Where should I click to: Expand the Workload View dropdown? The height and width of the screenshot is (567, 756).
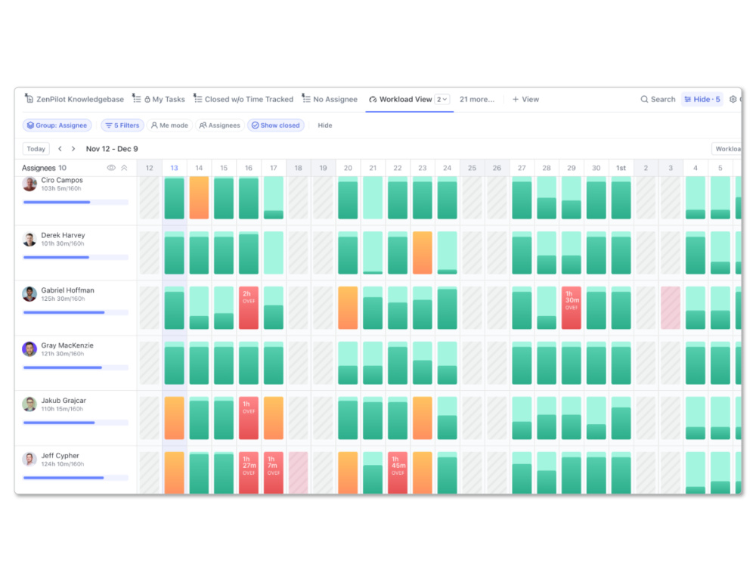[x=442, y=99]
